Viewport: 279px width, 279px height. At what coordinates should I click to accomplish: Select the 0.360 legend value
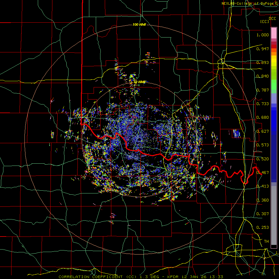coord(263,200)
